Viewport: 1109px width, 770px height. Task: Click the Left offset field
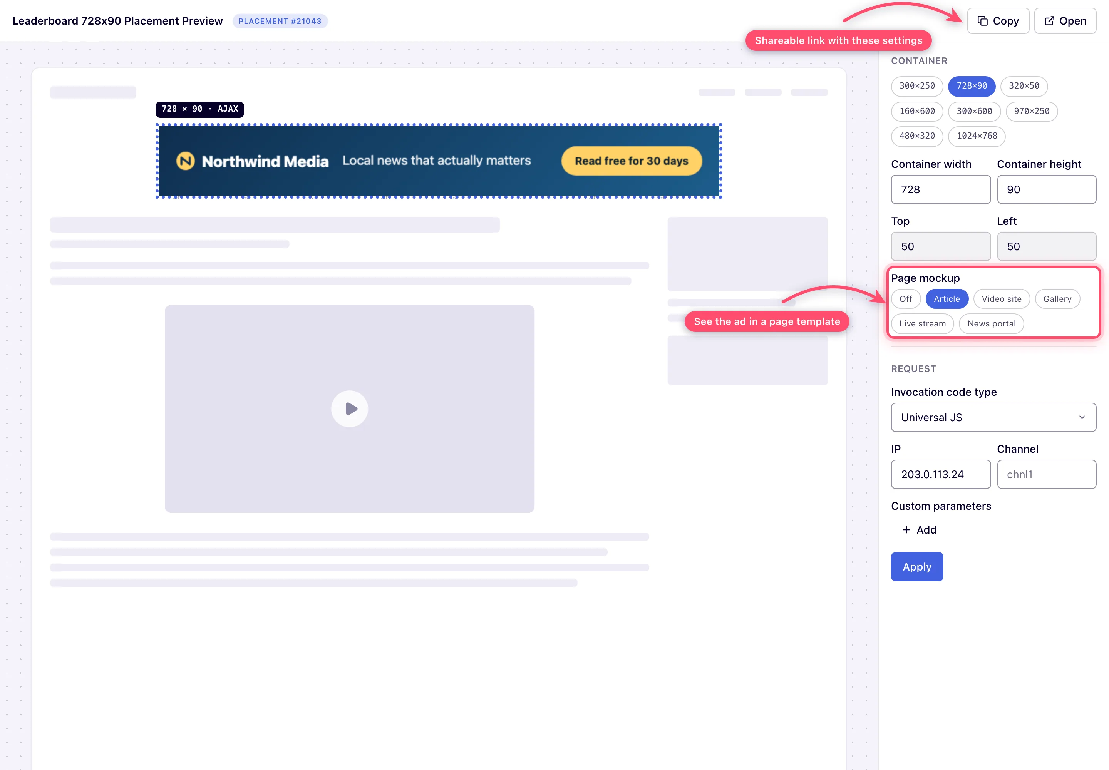pyautogui.click(x=1046, y=246)
